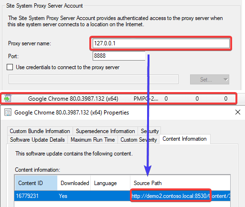Select the Content Information tab
The image size is (245, 207).
pos(185,139)
